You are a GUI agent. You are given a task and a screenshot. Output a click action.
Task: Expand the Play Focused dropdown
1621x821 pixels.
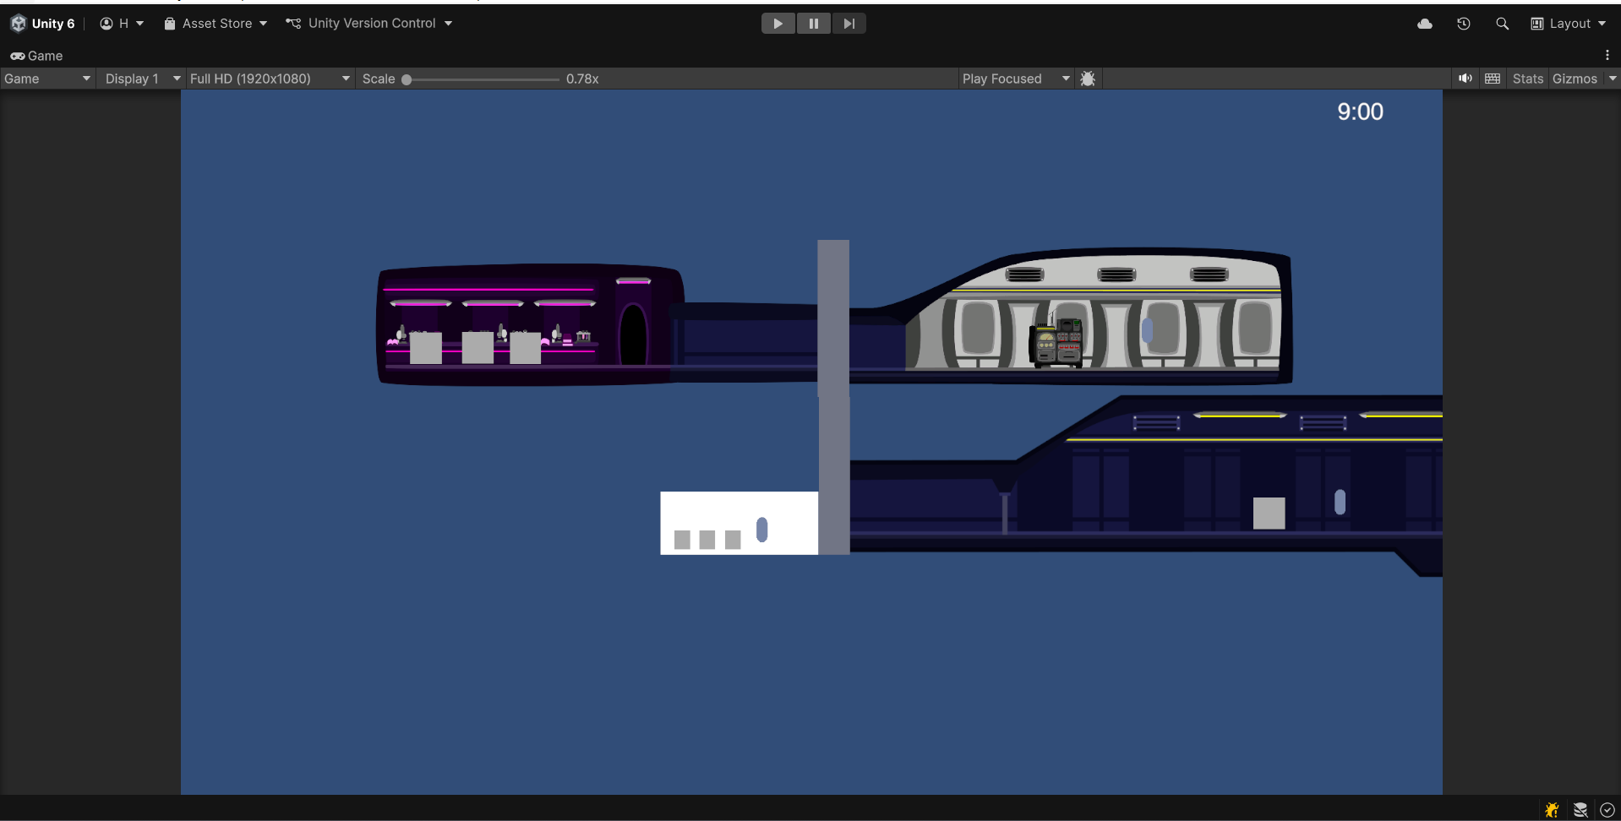pos(1015,79)
